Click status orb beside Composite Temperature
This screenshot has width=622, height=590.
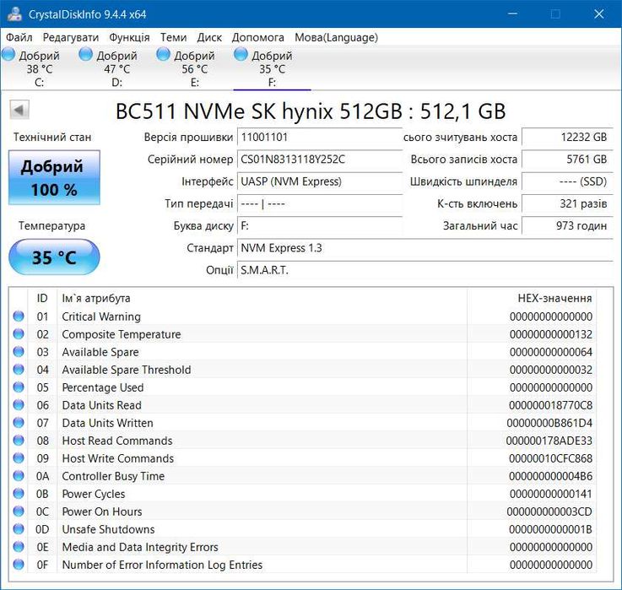coord(19,334)
